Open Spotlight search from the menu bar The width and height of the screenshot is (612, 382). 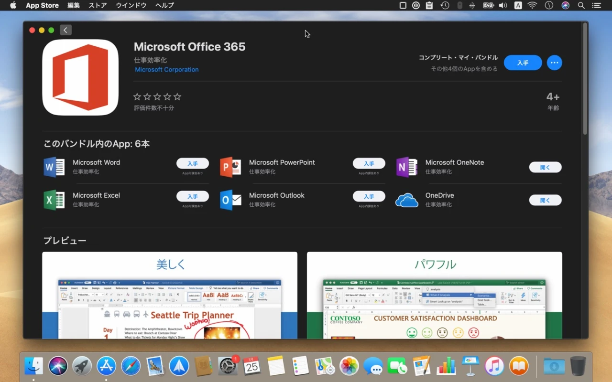(x=580, y=5)
